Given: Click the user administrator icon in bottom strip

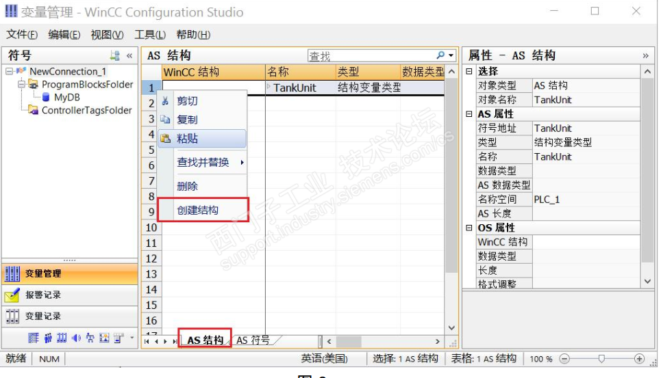Looking at the screenshot, I should pyautogui.click(x=48, y=338).
